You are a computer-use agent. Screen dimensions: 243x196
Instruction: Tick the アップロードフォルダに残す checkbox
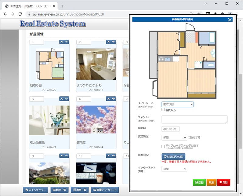(x=163, y=146)
